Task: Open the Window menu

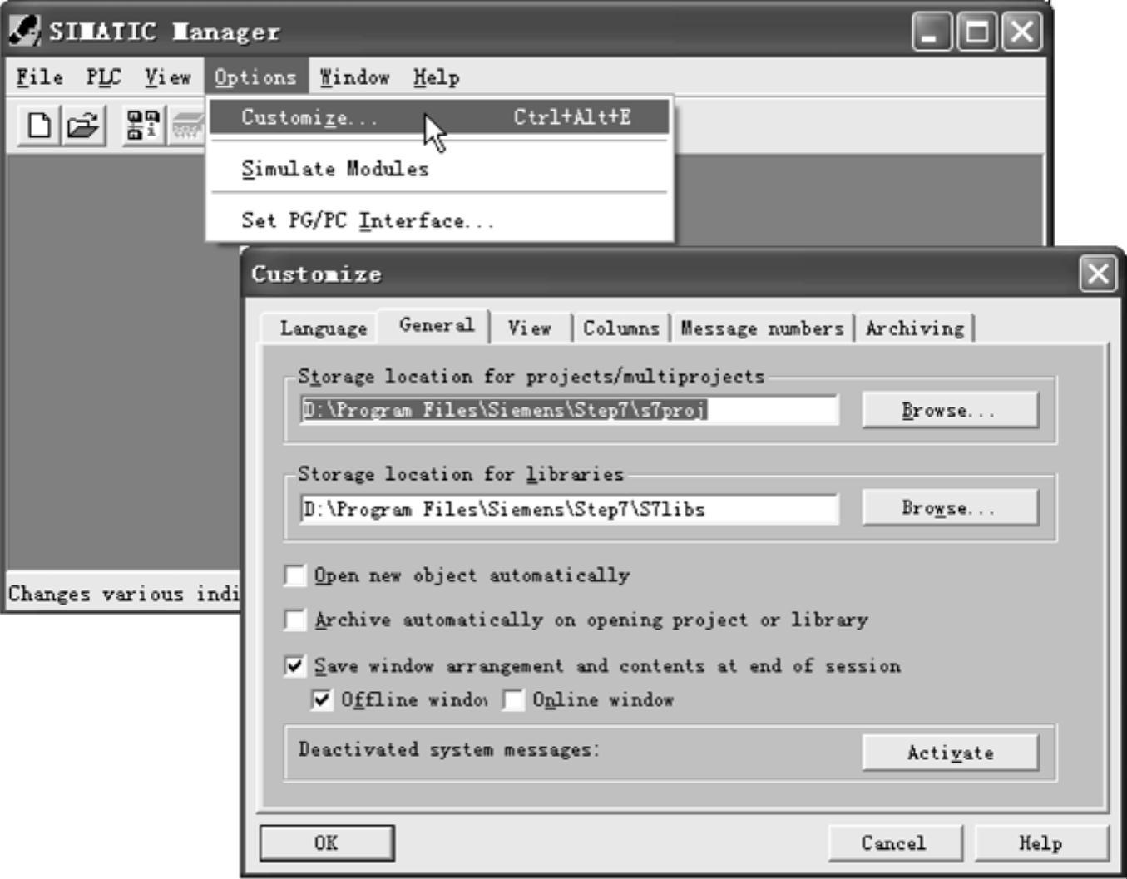Action: coord(354,77)
